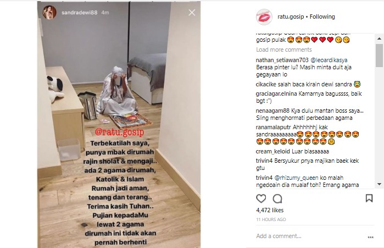This screenshot has width=384, height=248.
Task: Expand Load more comments
Action: pos(284,49)
